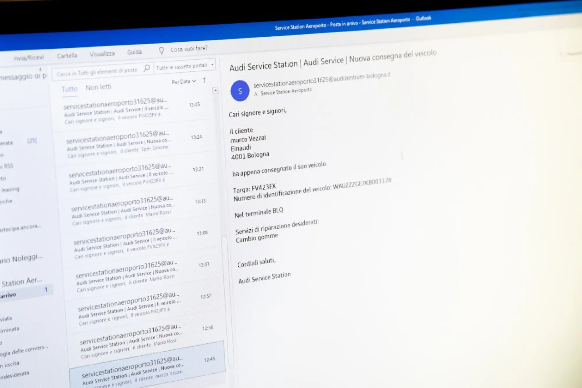Open email received at 13:08
Screen dimensions: 582x388
tap(142, 242)
